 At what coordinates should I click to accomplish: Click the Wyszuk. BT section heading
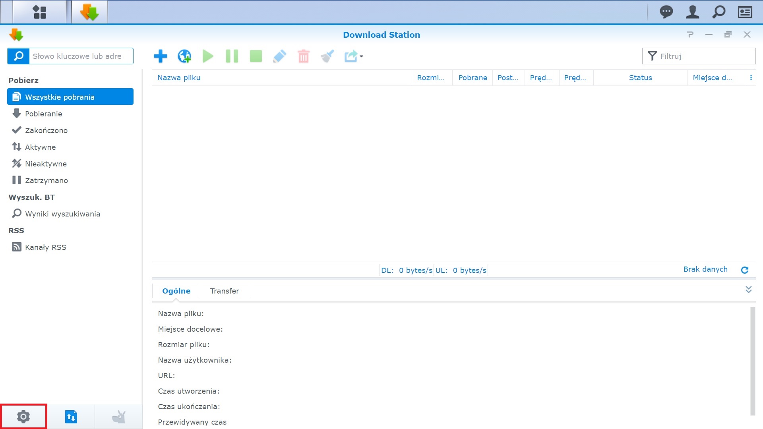pos(32,197)
